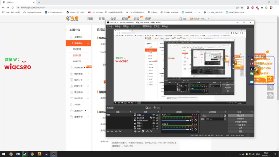Open the Tools menu in OBS
This screenshot has width=279, height=157.
click(x=157, y=27)
